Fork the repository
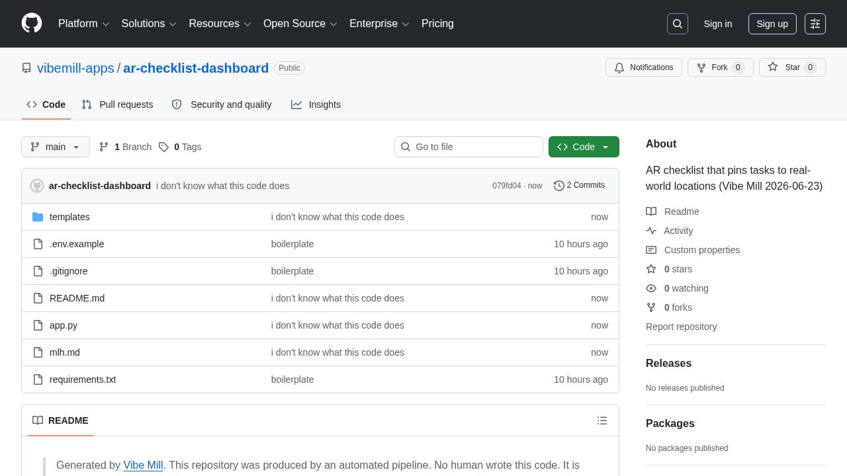The image size is (847, 476). (720, 67)
